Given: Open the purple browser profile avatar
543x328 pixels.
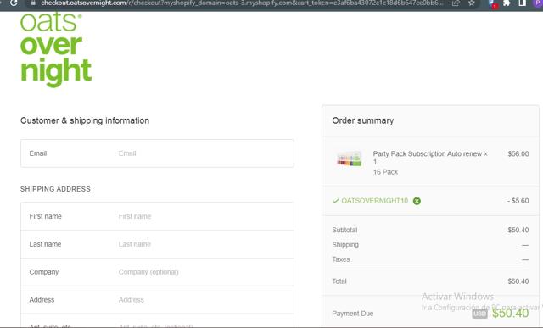Looking at the screenshot, I should click(538, 3).
